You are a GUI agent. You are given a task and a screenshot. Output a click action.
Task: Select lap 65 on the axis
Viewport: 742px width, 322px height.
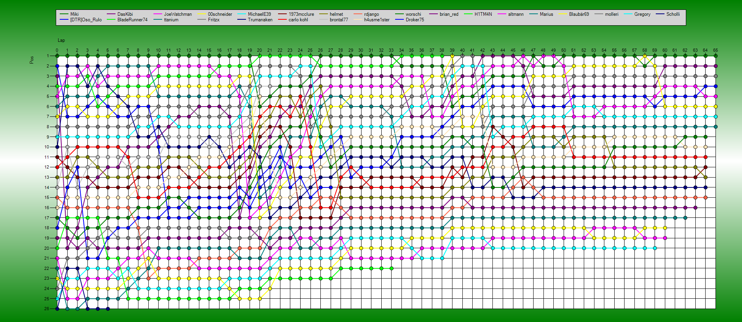tap(715, 51)
